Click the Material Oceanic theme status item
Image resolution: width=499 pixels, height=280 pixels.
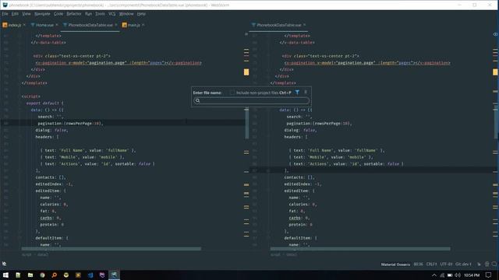click(395, 264)
